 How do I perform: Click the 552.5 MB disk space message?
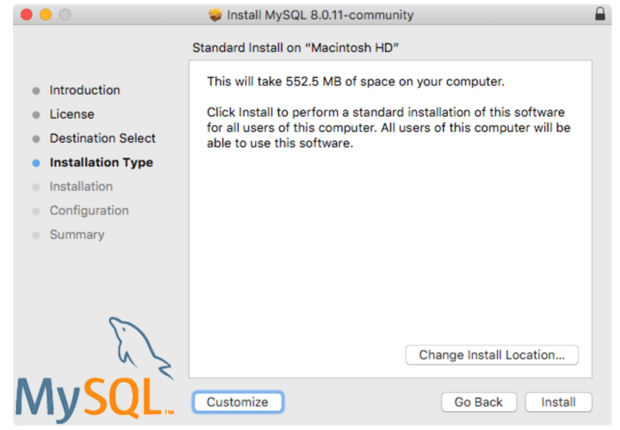tap(355, 81)
